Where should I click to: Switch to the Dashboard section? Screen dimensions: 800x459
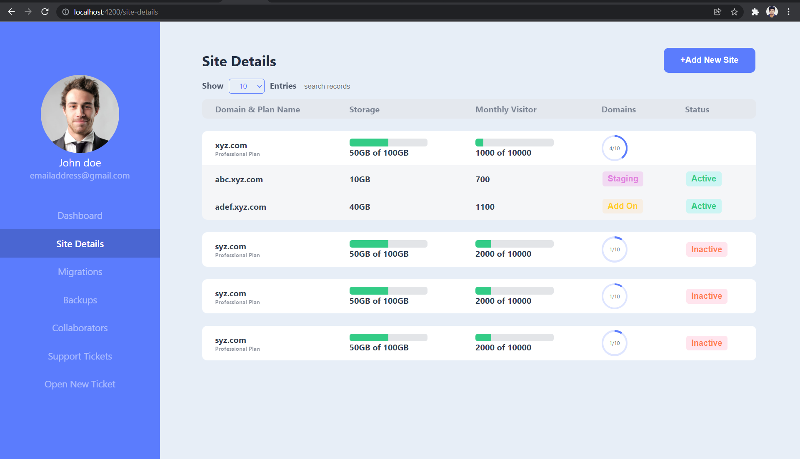[80, 215]
